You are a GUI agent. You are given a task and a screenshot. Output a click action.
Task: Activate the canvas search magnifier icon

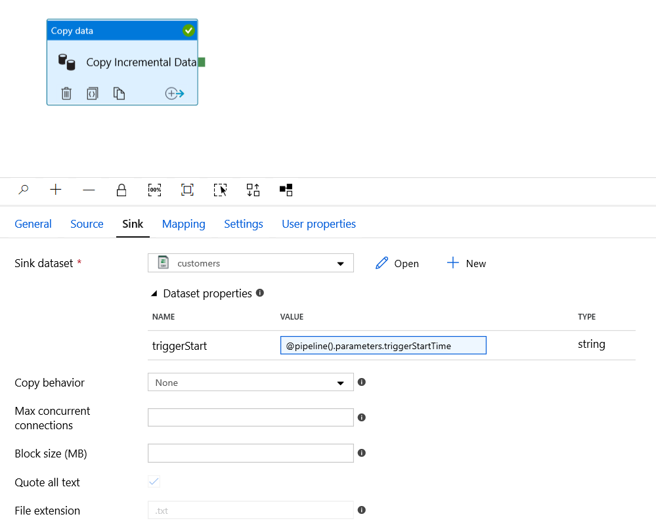[x=23, y=190]
